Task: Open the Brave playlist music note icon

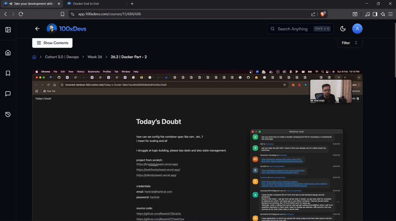Action: click(x=368, y=14)
